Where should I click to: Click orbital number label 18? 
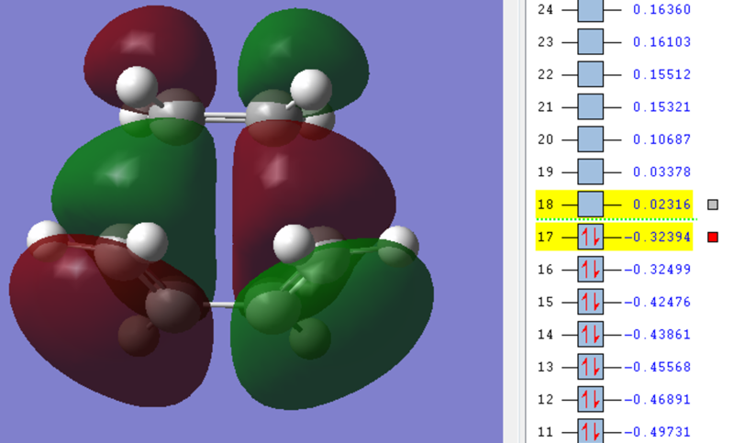[x=545, y=205]
